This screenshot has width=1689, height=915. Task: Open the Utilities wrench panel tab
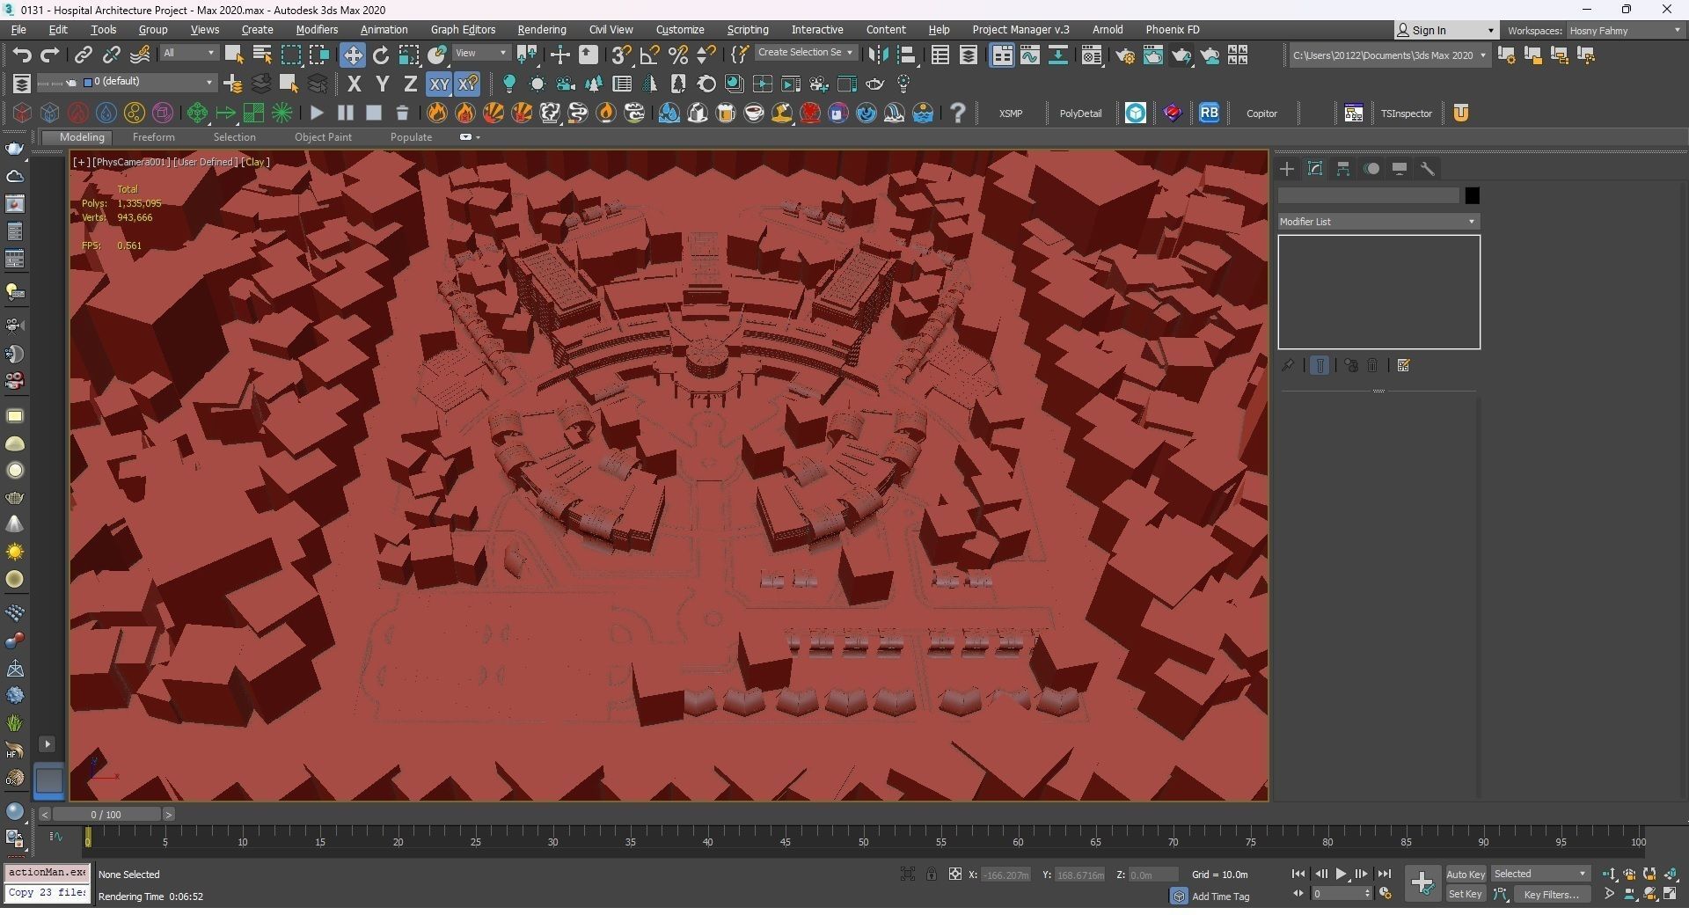[x=1428, y=169]
